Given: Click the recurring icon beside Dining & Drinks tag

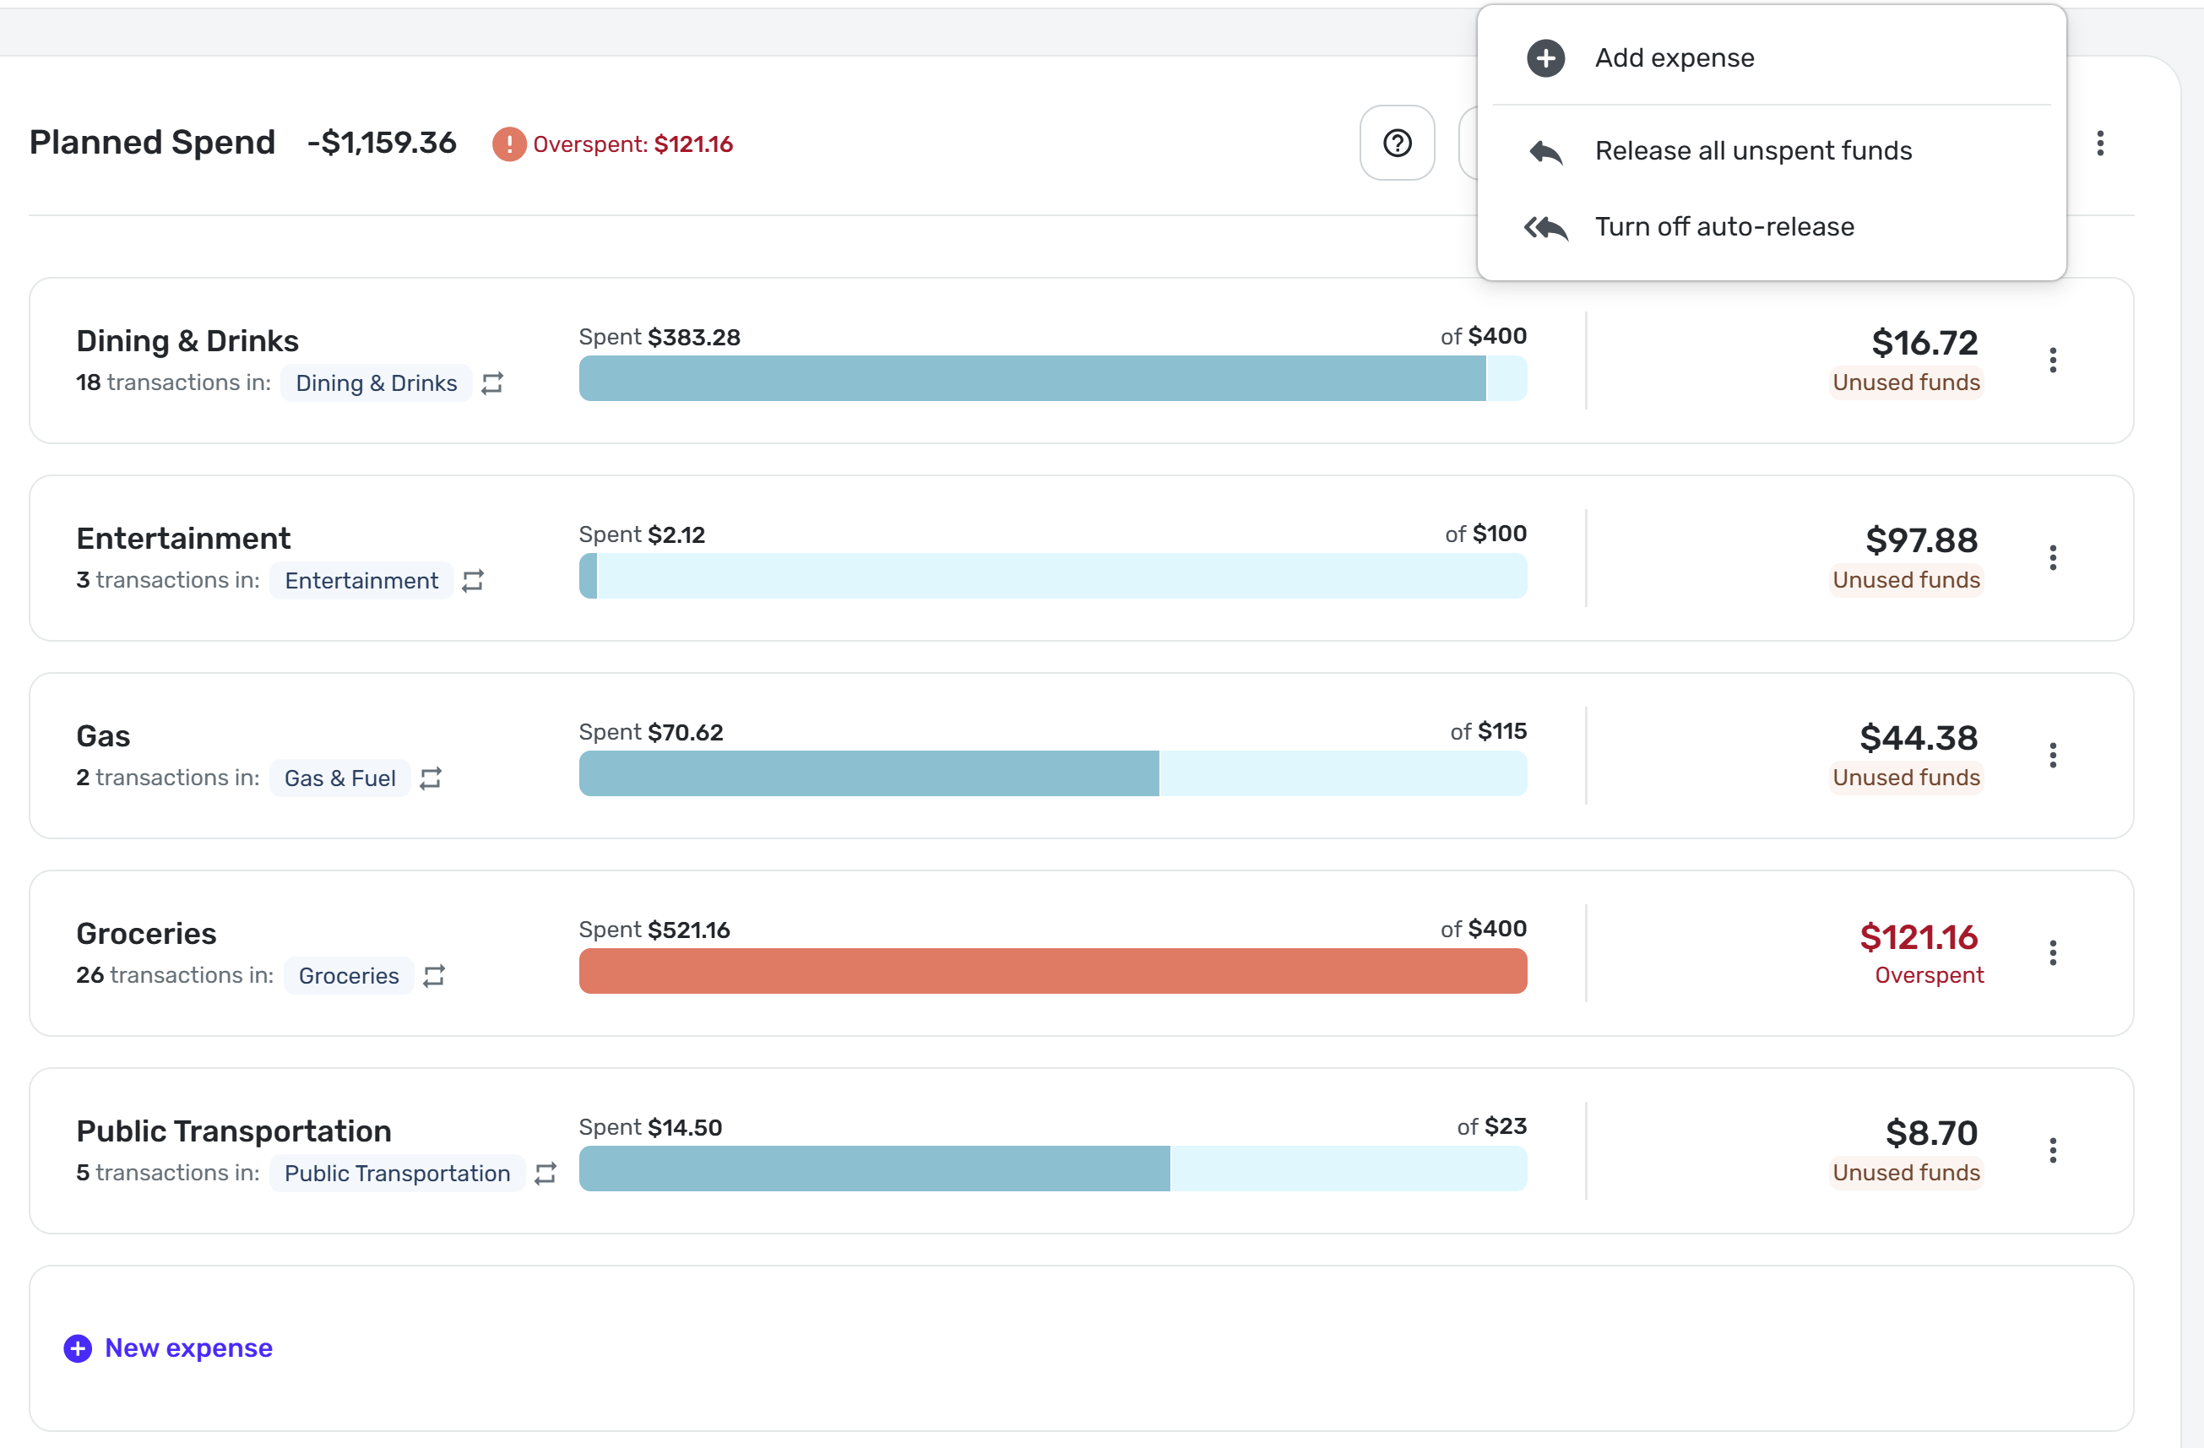Looking at the screenshot, I should click(x=492, y=383).
